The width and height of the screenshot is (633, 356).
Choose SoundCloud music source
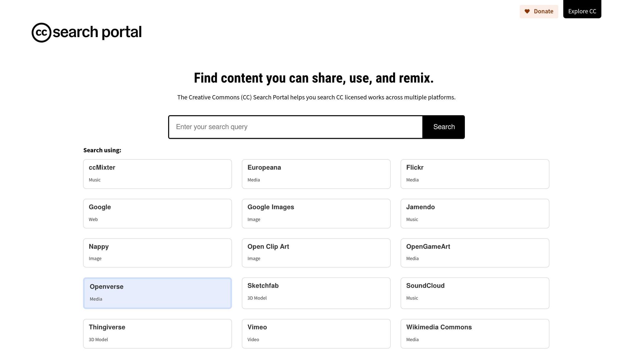pos(475,293)
